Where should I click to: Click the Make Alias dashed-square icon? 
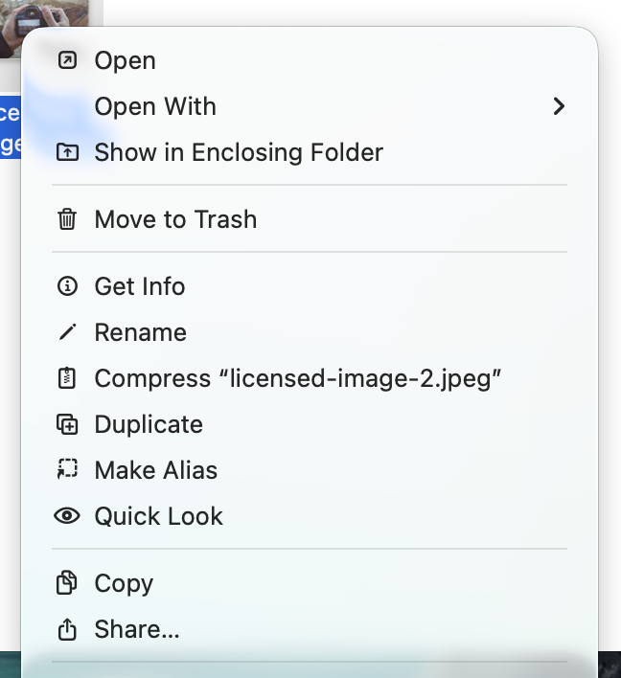(x=67, y=470)
